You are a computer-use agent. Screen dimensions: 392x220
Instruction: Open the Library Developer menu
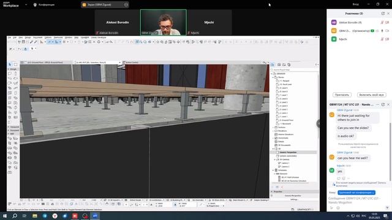tap(99, 38)
